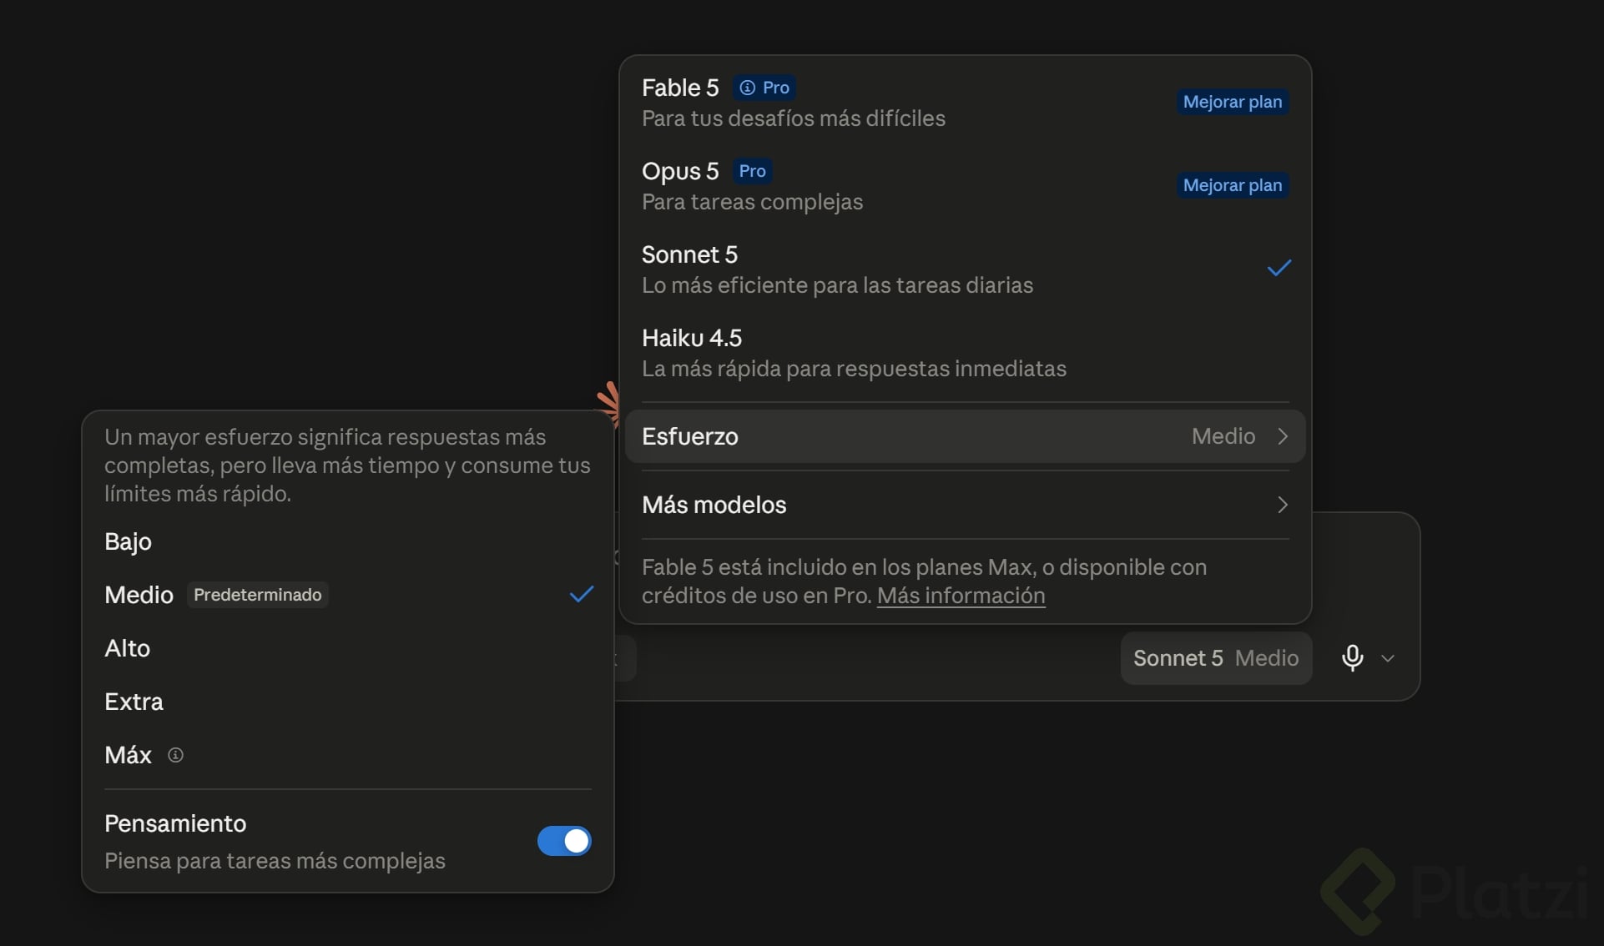1604x946 pixels.
Task: Expand the Más modelos submenu
Action: [965, 505]
